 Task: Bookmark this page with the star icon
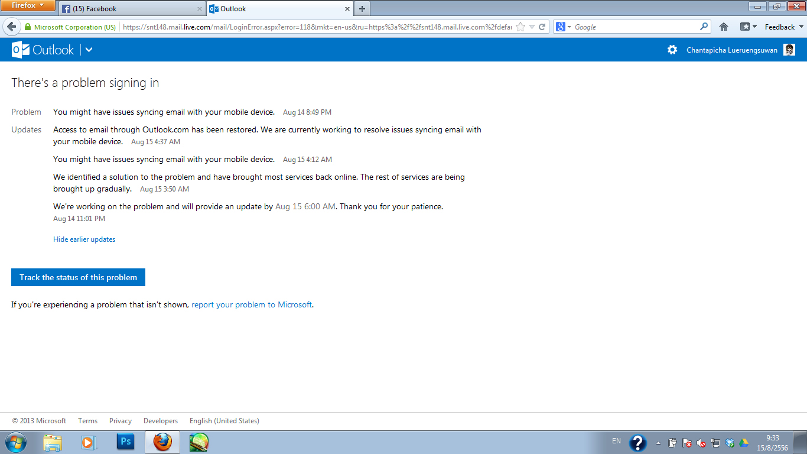tap(520, 27)
